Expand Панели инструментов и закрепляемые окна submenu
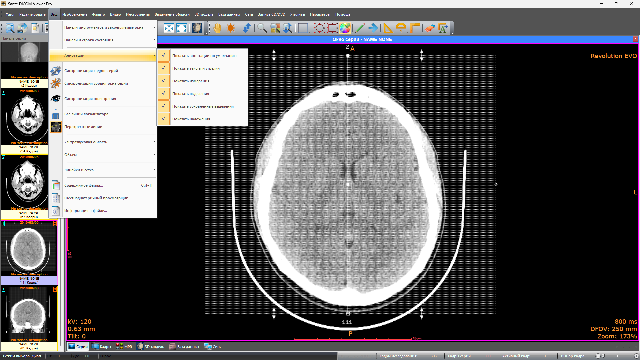 tap(103, 27)
